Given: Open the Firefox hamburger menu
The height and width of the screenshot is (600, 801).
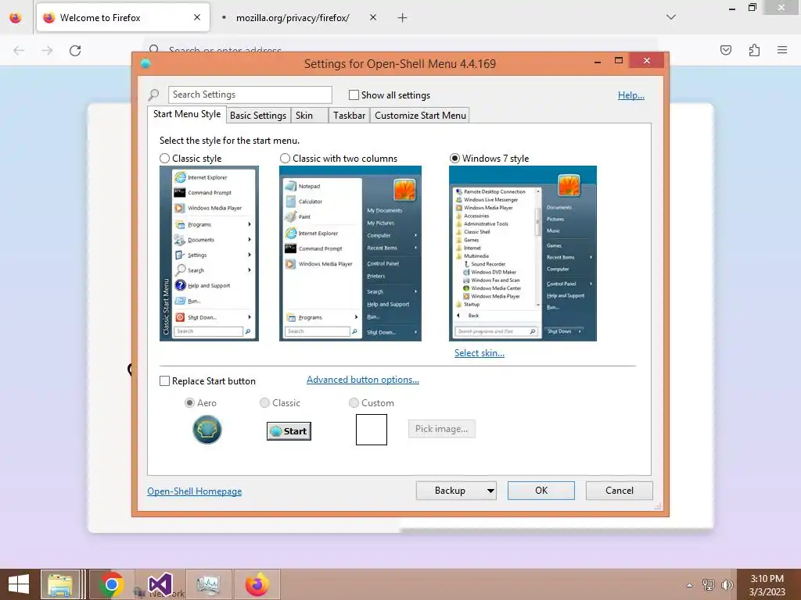Looking at the screenshot, I should (782, 50).
